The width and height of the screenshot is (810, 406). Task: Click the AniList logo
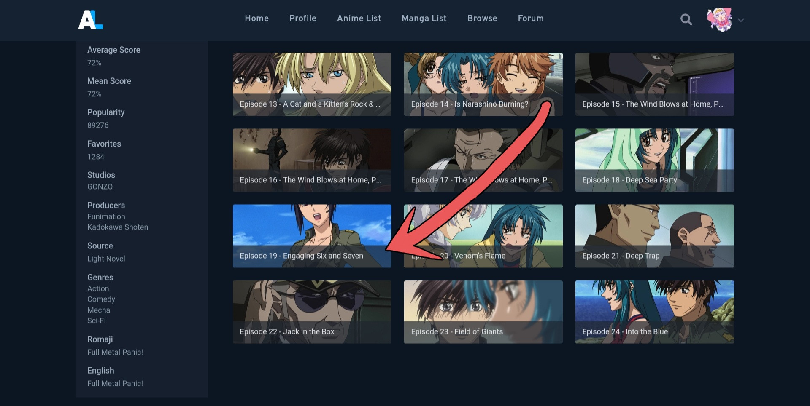tap(90, 19)
